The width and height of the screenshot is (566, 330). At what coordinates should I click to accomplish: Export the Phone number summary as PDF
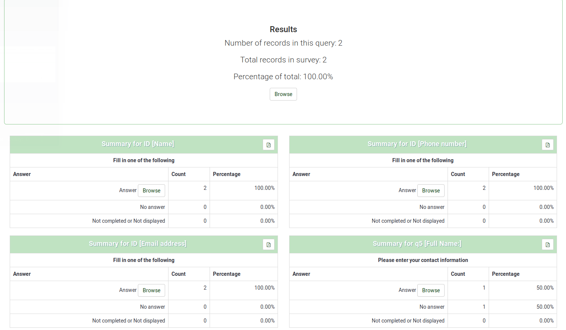tap(547, 145)
